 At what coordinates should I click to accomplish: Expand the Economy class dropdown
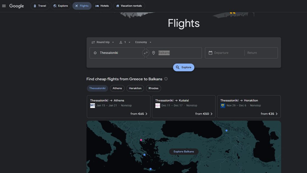[143, 42]
